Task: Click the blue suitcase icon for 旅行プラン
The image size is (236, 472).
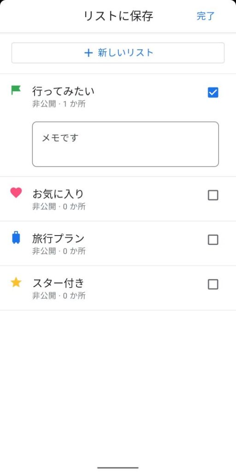Action: pos(16,237)
